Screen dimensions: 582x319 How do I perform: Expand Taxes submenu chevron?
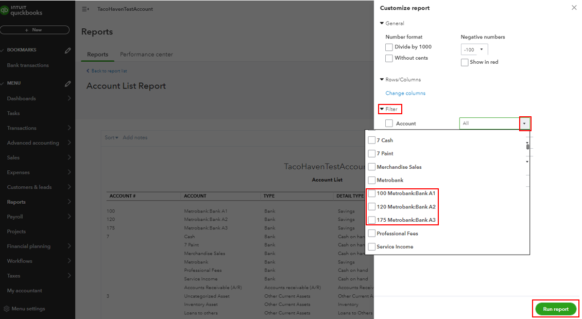point(69,276)
